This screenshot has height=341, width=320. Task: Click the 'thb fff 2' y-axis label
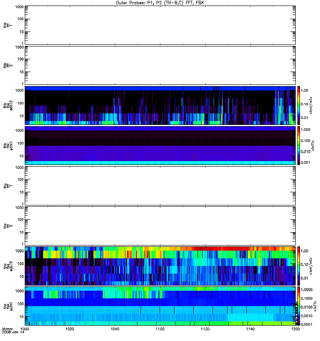click(x=8, y=65)
